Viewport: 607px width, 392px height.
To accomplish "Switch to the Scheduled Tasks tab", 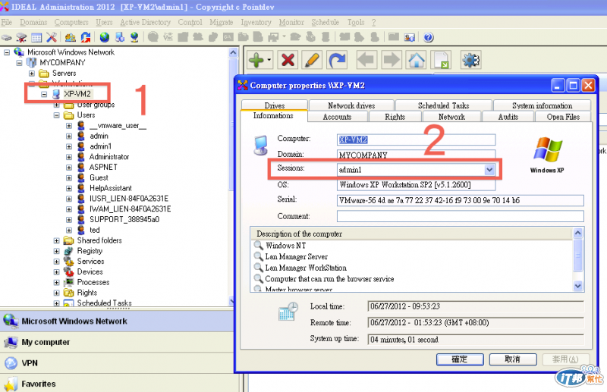I will click(x=443, y=105).
